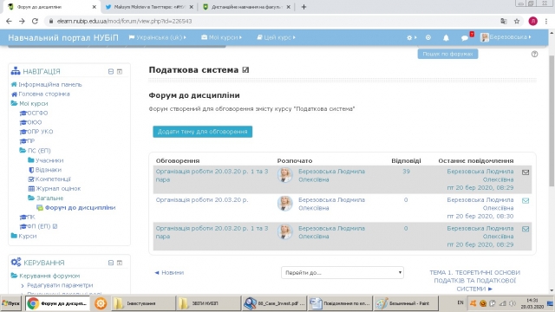The height and width of the screenshot is (312, 555).
Task: Dock the Навігація block
Action: [x=120, y=71]
